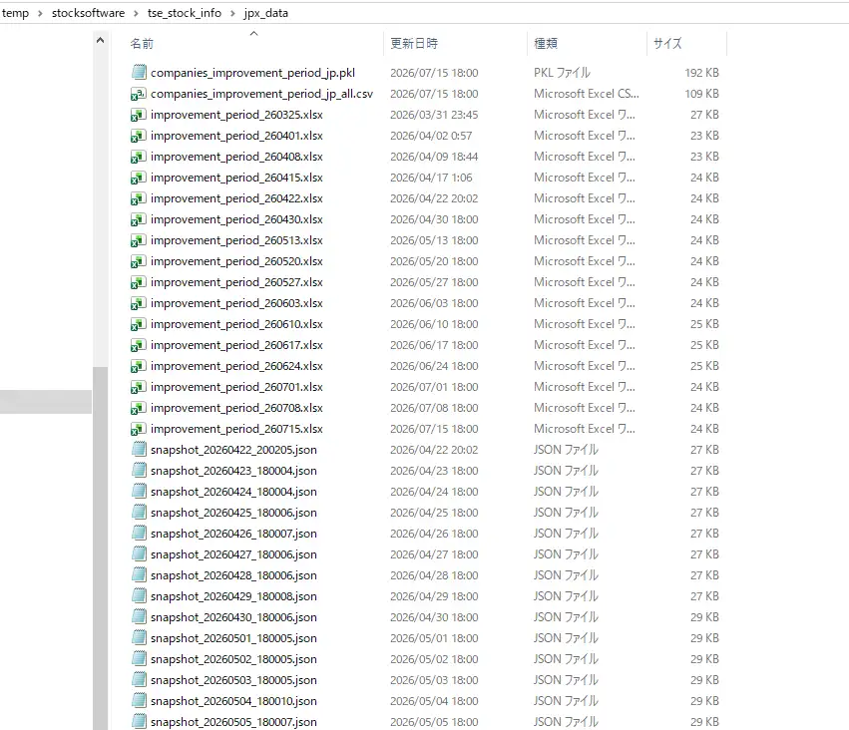Open the chevron after stocksoftware in path
Screen dimensions: 849x730
point(136,13)
